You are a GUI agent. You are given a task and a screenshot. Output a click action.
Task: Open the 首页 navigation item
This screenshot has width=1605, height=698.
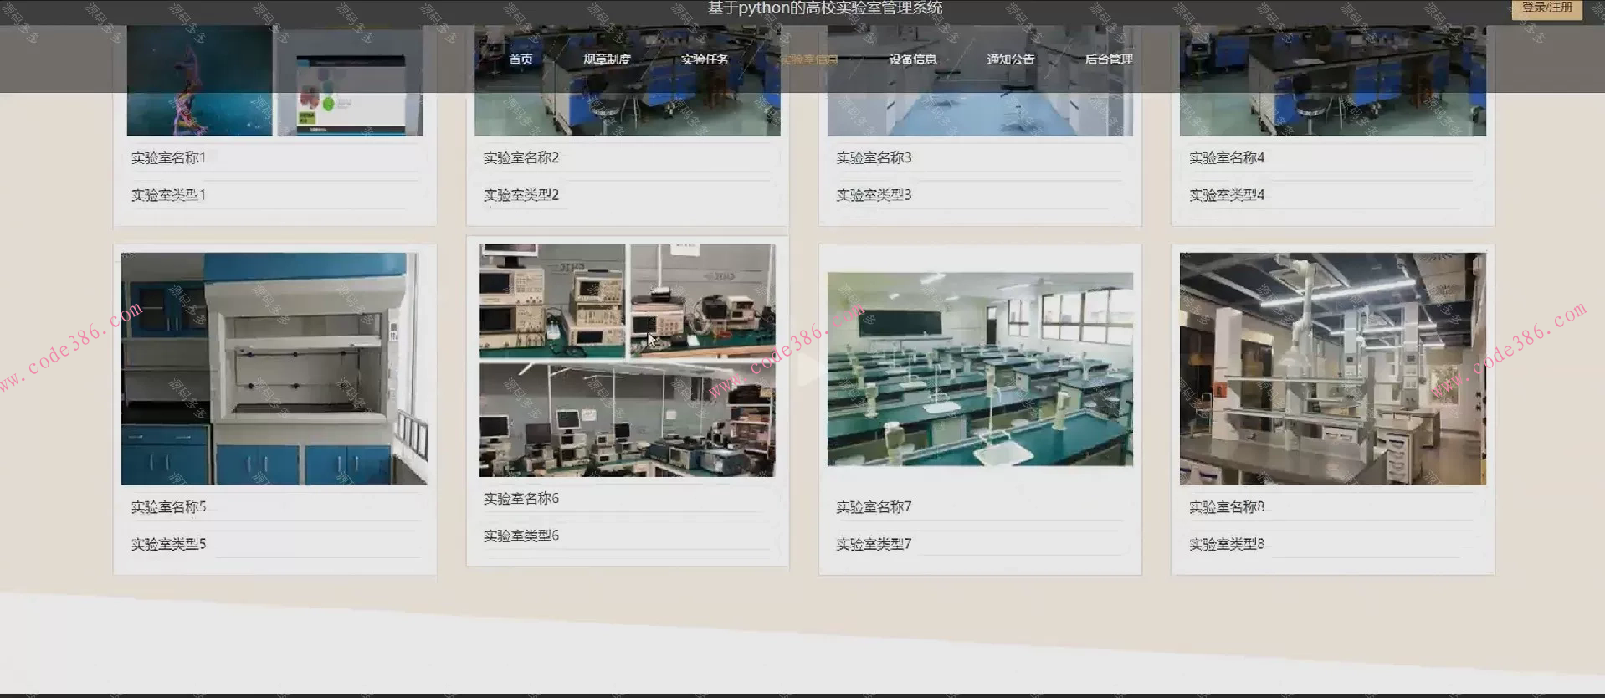(x=520, y=59)
